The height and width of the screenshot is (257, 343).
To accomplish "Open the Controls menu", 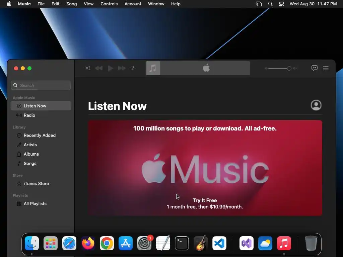I will (109, 4).
